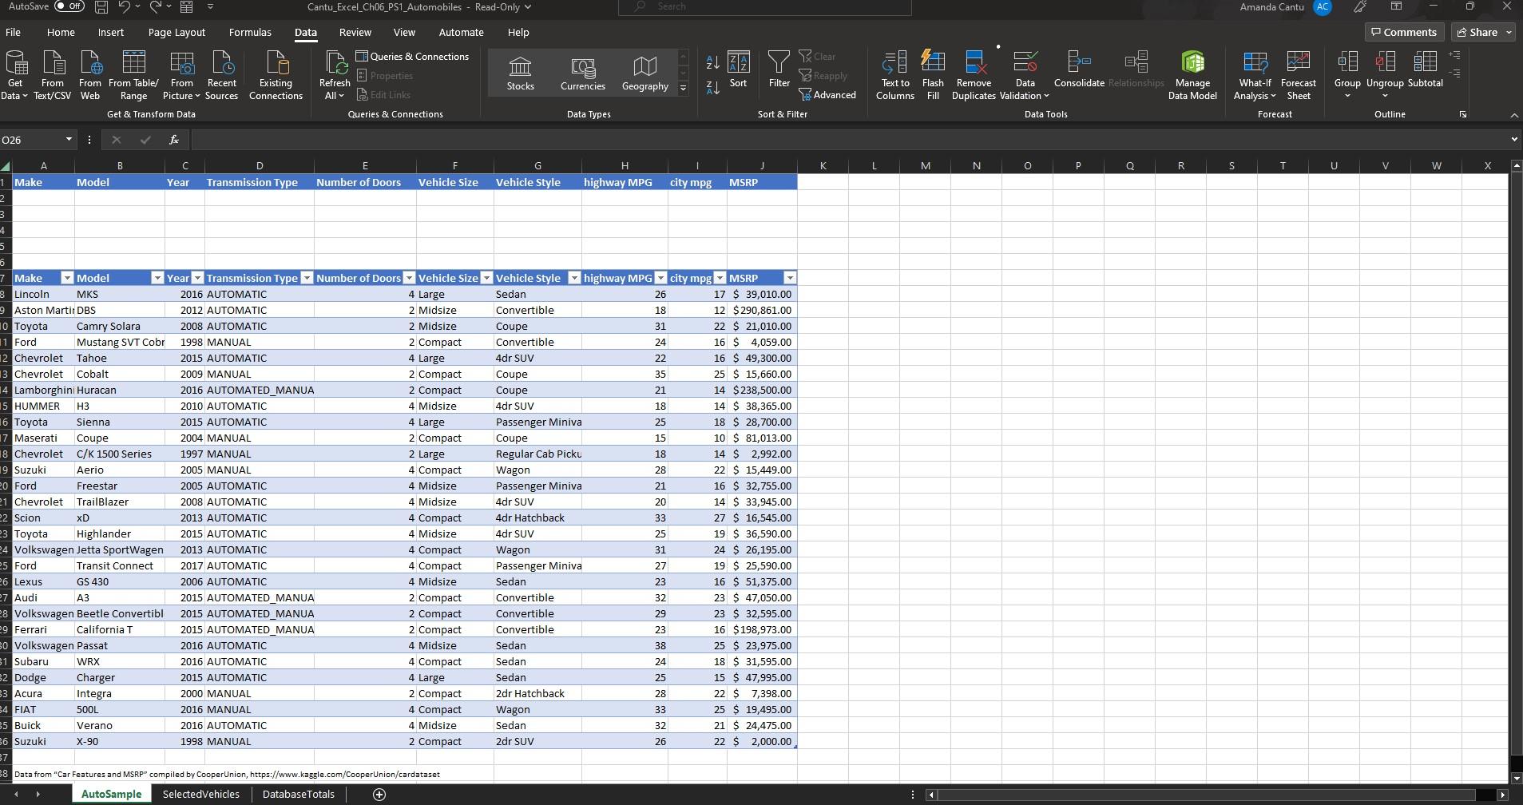The height and width of the screenshot is (805, 1523).
Task: Click Forecast Sheet icon
Action: pos(1299,76)
